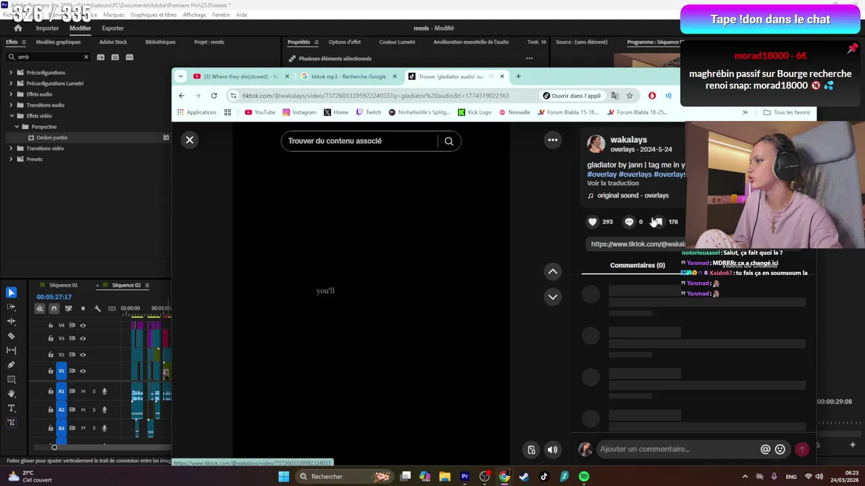
Task: Open the TikTok three-dots more menu
Action: tap(553, 140)
